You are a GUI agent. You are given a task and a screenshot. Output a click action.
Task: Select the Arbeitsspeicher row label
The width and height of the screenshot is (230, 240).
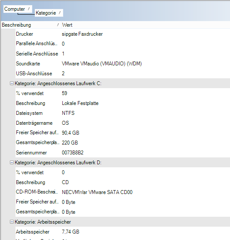click(33, 232)
